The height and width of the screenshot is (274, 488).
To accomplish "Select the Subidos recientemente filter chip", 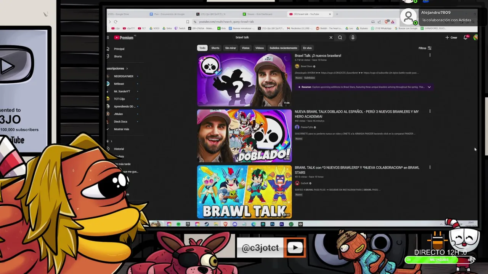I will click(x=283, y=48).
